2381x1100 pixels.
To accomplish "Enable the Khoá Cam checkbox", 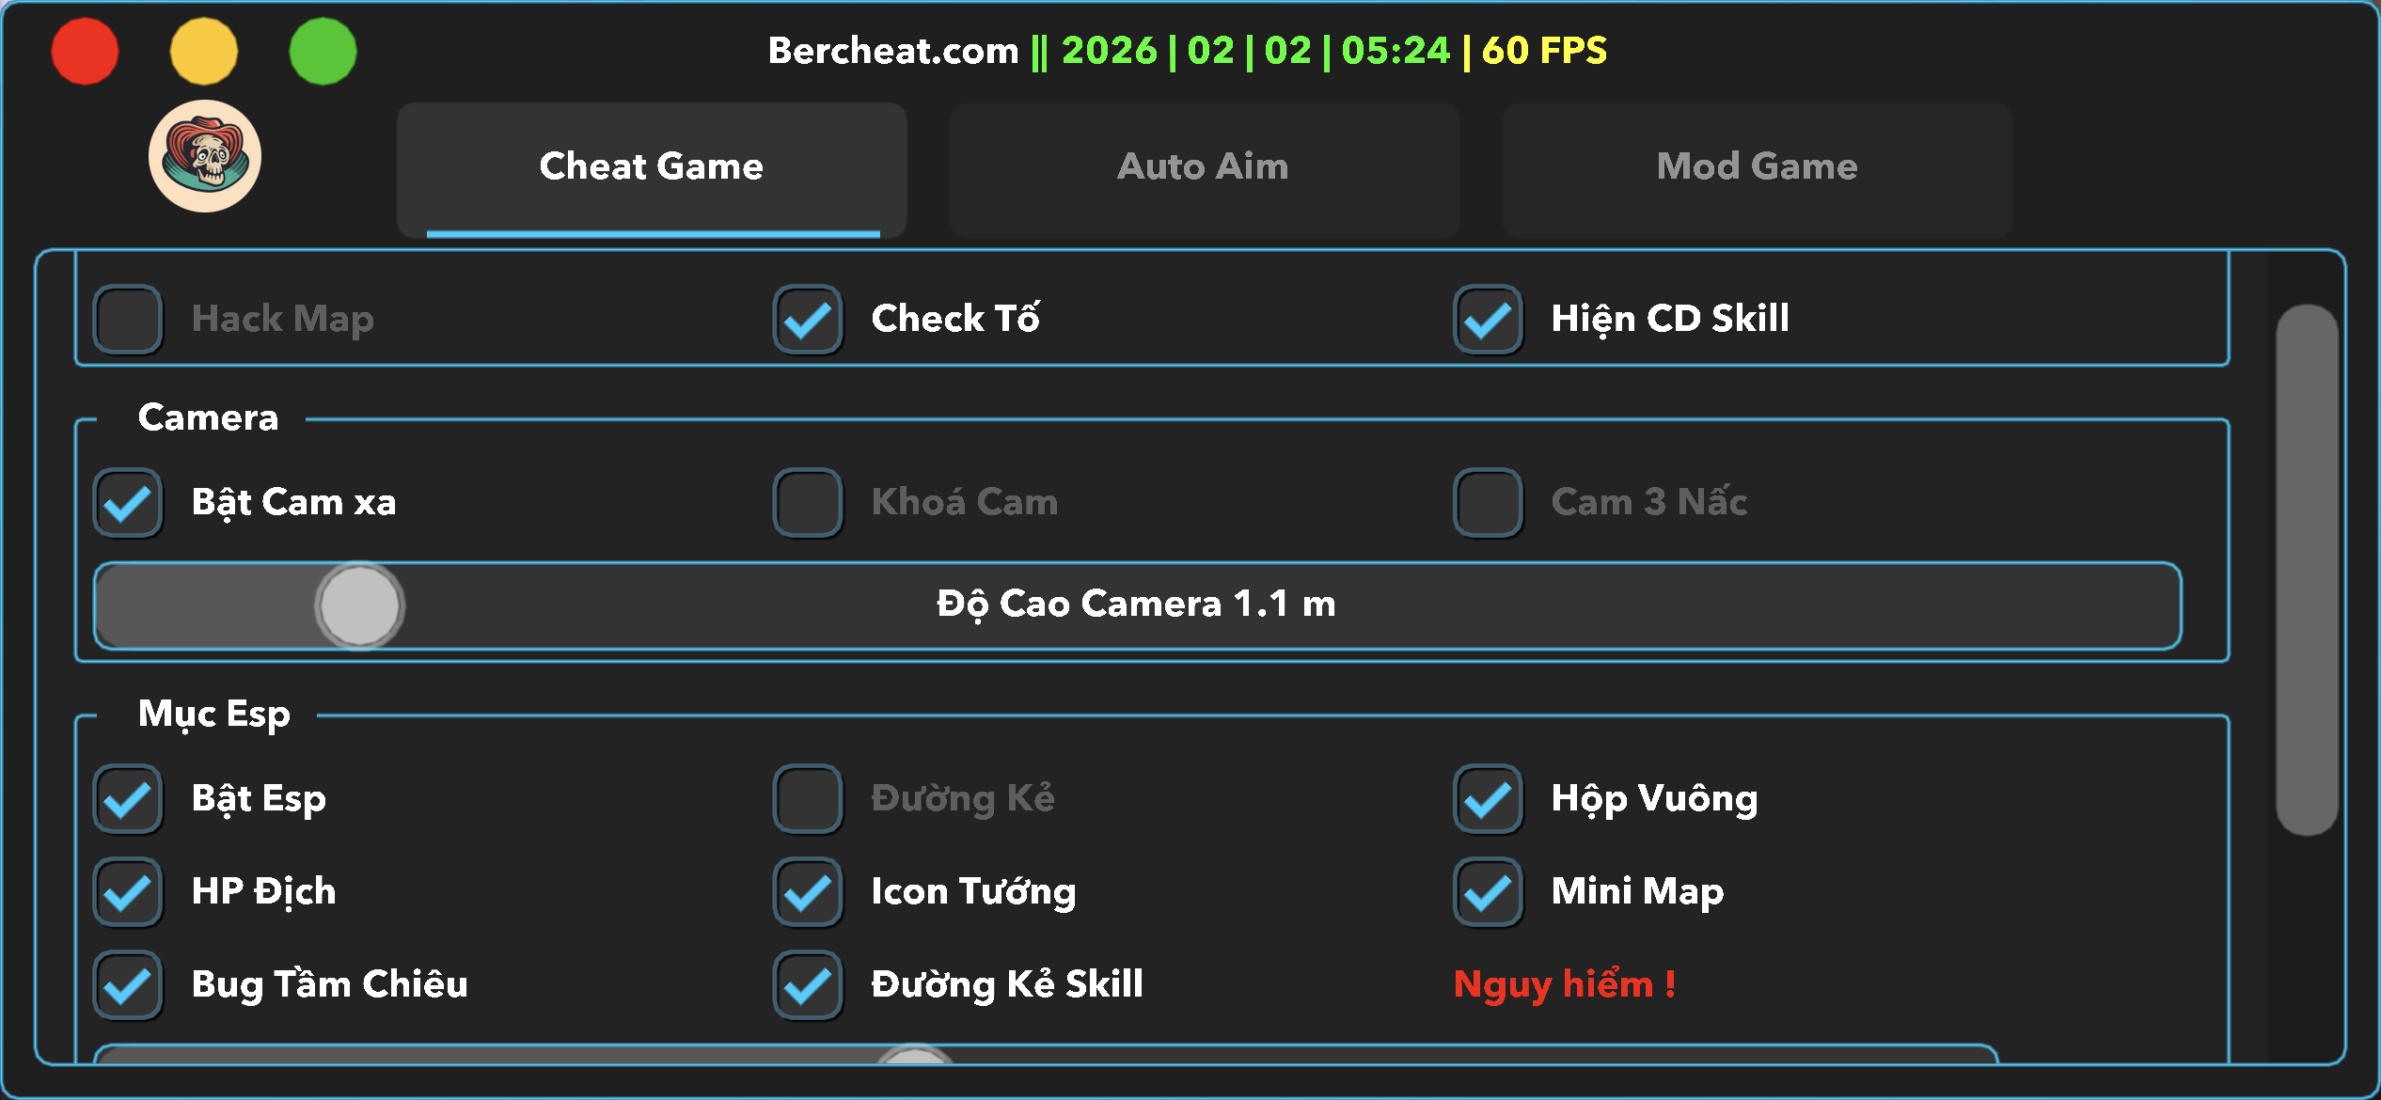I will (x=807, y=503).
